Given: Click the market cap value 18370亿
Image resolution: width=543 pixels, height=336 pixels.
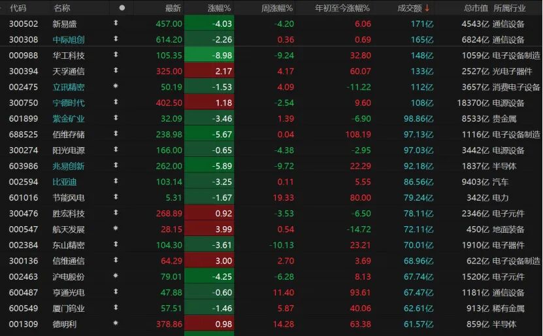Looking at the screenshot, I should click(x=473, y=103).
